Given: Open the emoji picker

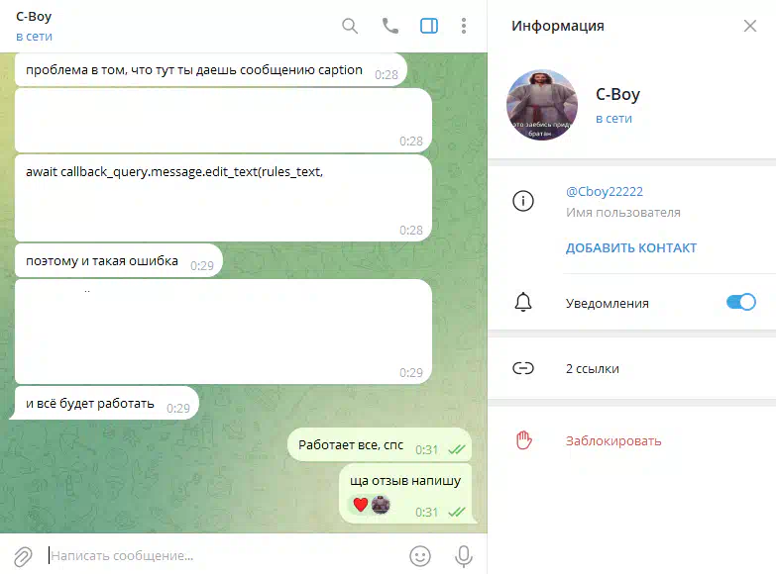Looking at the screenshot, I should 420,556.
